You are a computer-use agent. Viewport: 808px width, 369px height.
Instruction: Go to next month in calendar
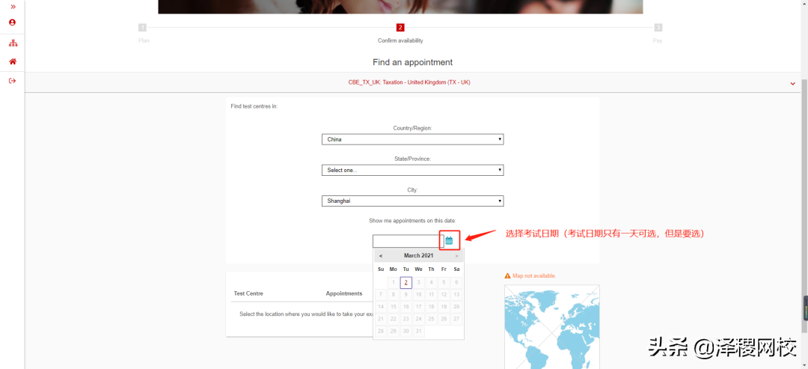456,256
